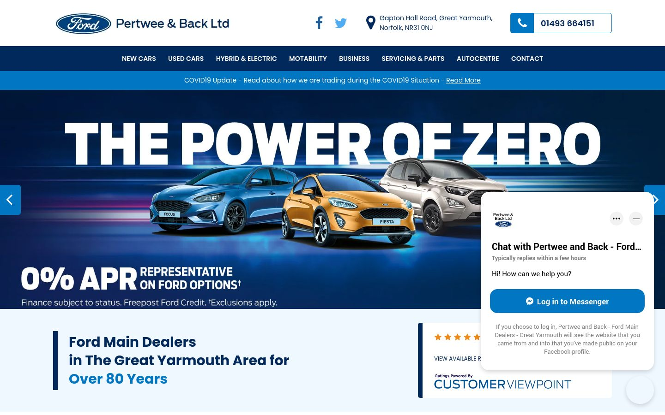Follow the COVID19 Read More link
This screenshot has width=665, height=415.
coord(463,80)
